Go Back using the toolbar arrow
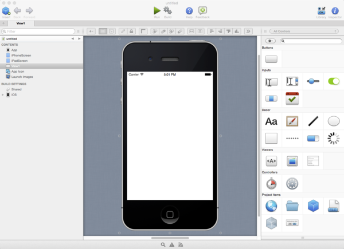Screen dimensions: 344x249 (x=17, y=10)
